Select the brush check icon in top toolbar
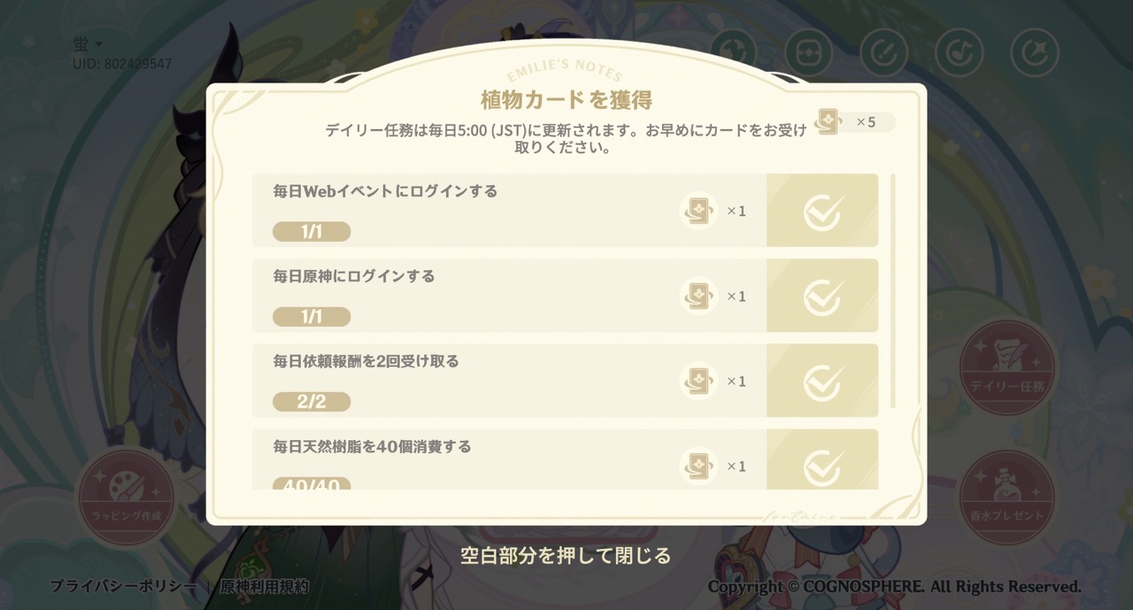The width and height of the screenshot is (1133, 610). pos(883,53)
